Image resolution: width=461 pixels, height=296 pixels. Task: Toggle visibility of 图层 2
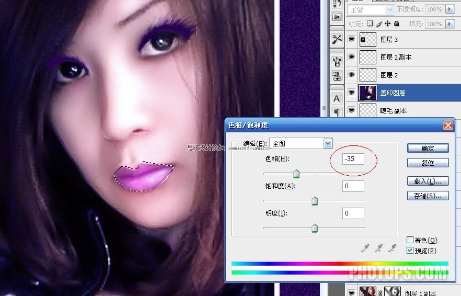click(351, 75)
